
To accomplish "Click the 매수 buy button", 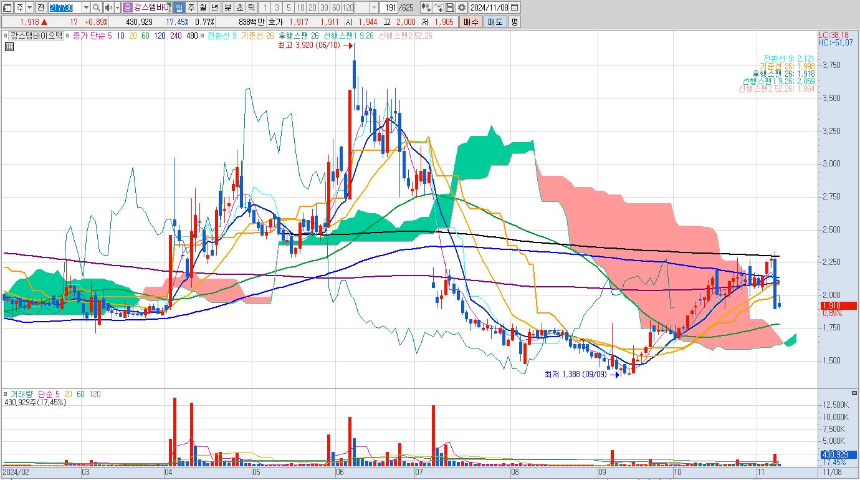I will [x=471, y=22].
